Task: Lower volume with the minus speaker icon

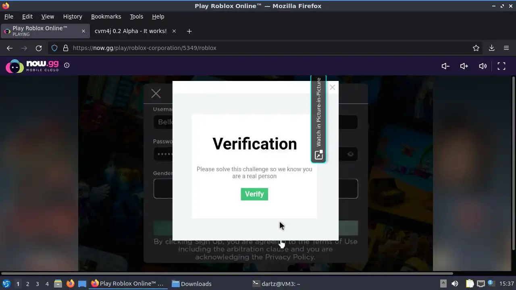Action: (445, 66)
